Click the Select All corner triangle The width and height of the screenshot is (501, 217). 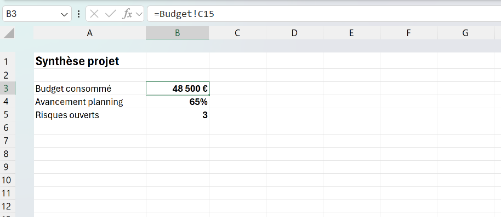[9, 33]
